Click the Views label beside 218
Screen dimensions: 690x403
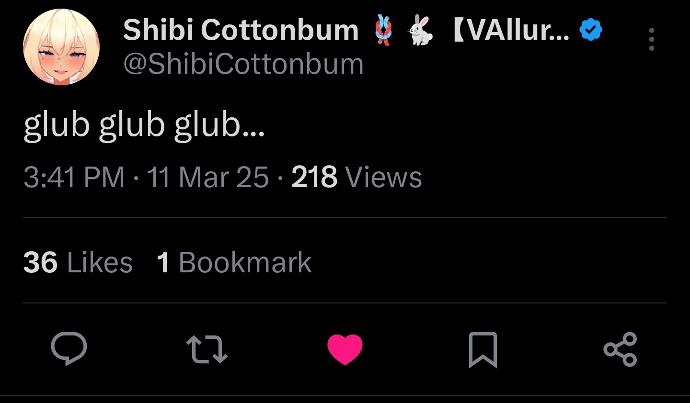[x=383, y=177]
